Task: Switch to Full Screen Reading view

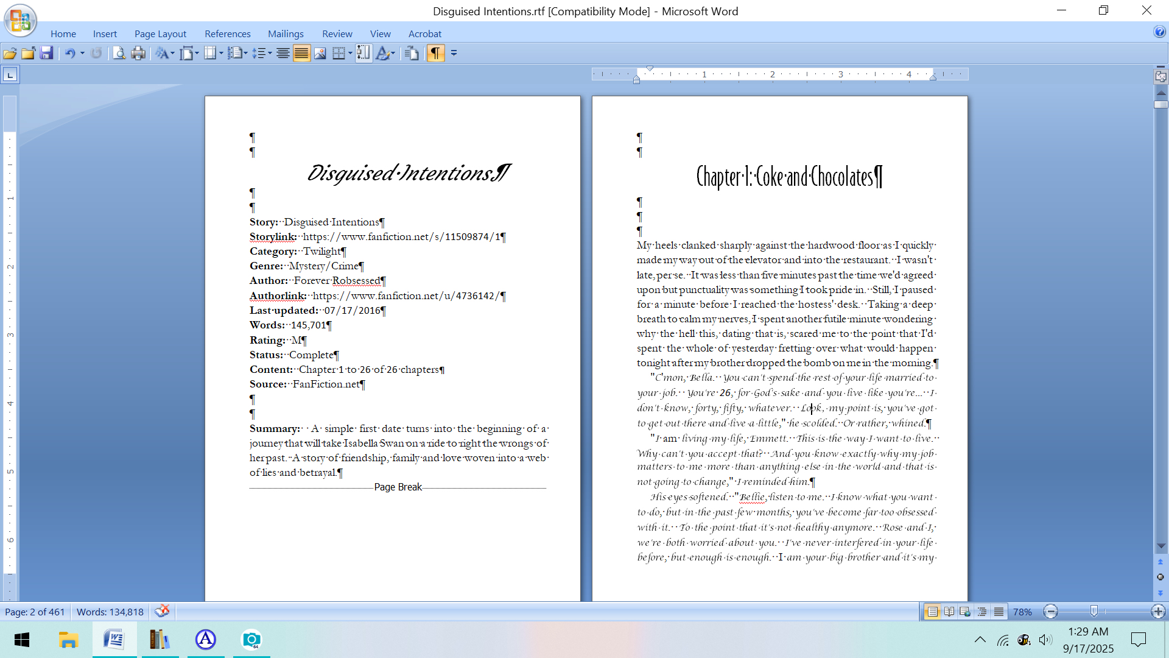Action: (x=949, y=612)
